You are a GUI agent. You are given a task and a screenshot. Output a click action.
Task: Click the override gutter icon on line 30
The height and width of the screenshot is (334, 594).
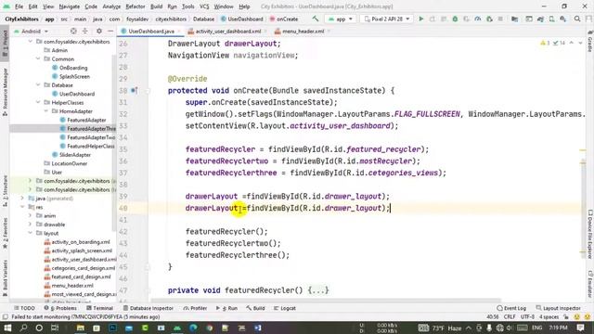pos(134,91)
